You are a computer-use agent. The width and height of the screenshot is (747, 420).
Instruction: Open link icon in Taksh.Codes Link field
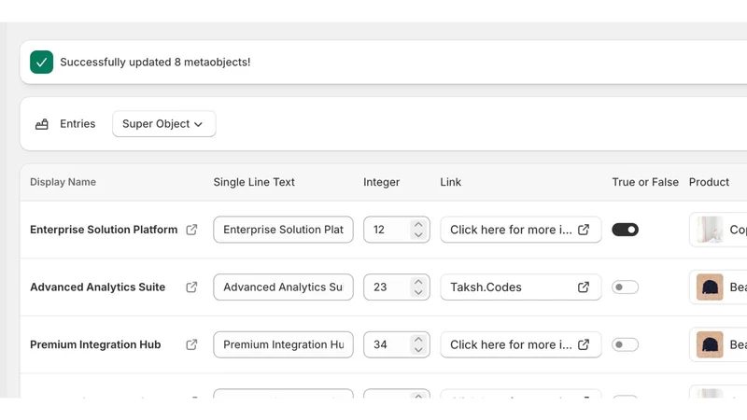[584, 287]
